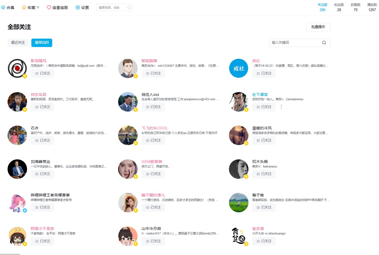
Task: Focus the 输入关键词 search field
Action: click(295, 43)
